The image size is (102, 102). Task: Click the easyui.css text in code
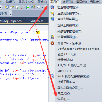(x=8, y=63)
